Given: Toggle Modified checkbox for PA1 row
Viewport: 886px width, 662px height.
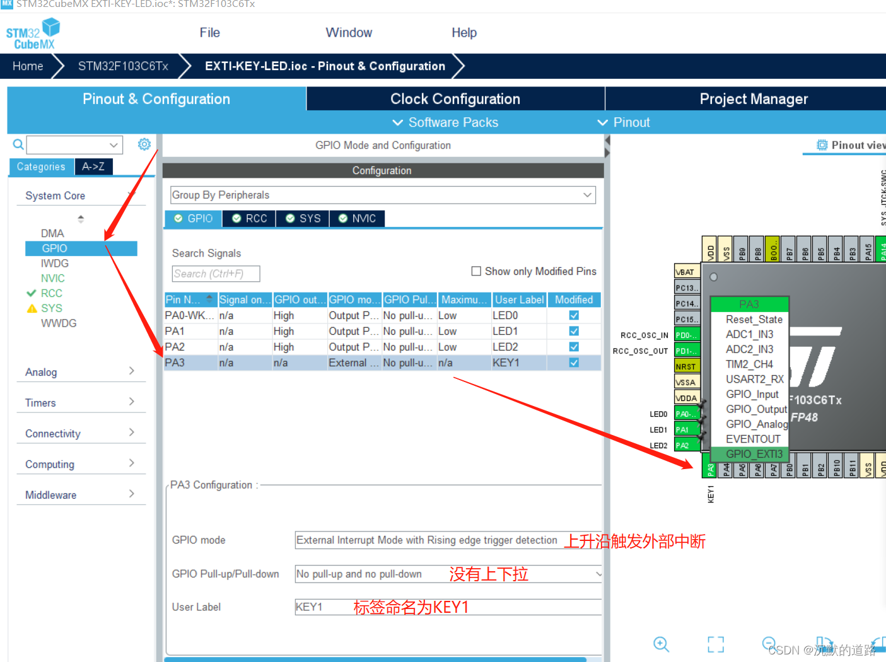Looking at the screenshot, I should pyautogui.click(x=574, y=331).
